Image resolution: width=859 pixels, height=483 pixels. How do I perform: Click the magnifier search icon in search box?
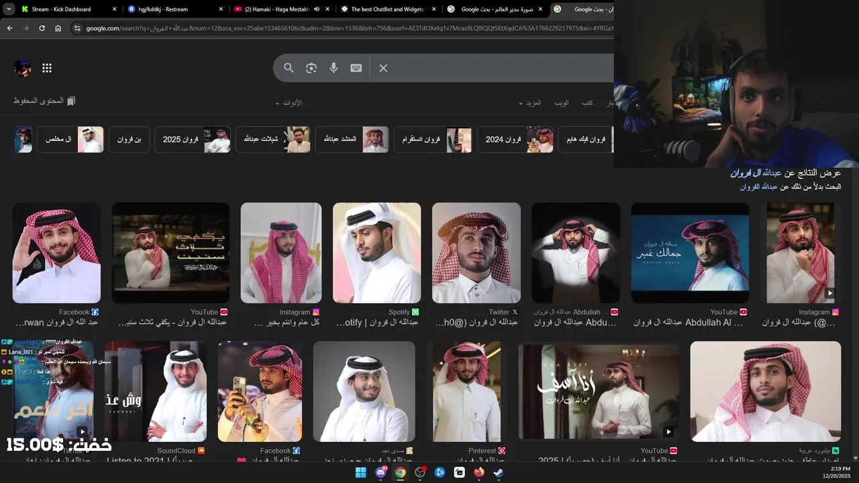pyautogui.click(x=289, y=68)
